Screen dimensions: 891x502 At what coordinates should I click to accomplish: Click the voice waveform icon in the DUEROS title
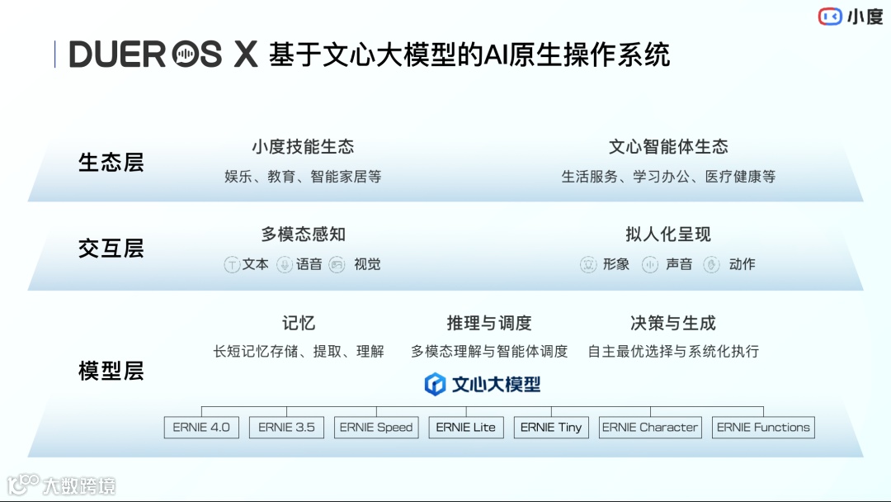pyautogui.click(x=184, y=54)
